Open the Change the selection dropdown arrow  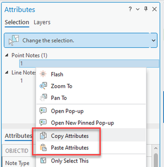pos(154,40)
